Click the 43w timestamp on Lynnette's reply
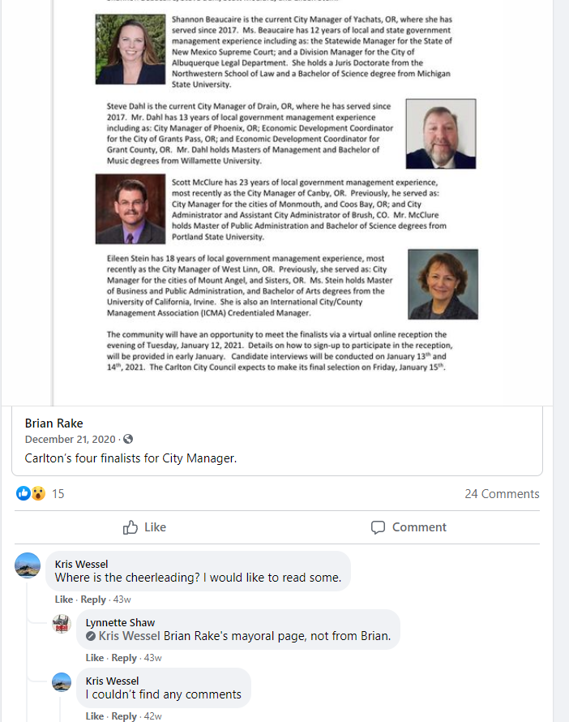569x722 pixels. [x=152, y=658]
